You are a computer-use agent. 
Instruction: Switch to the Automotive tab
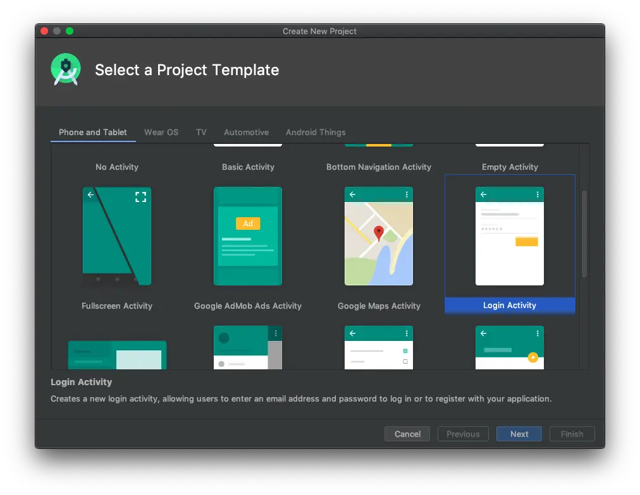246,132
